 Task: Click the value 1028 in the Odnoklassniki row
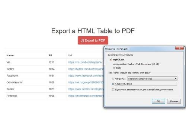(52, 82)
